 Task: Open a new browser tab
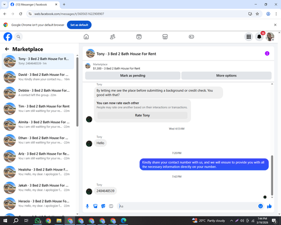[64, 4]
